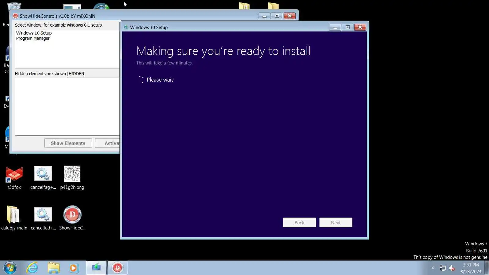Click the Show Desktop strip

pyautogui.click(x=487, y=268)
